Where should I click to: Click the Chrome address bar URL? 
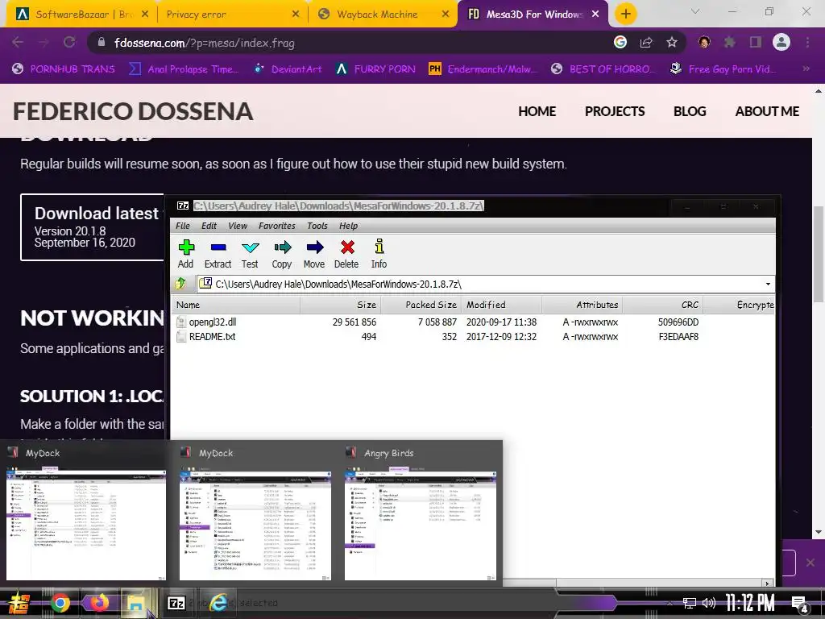(204, 44)
